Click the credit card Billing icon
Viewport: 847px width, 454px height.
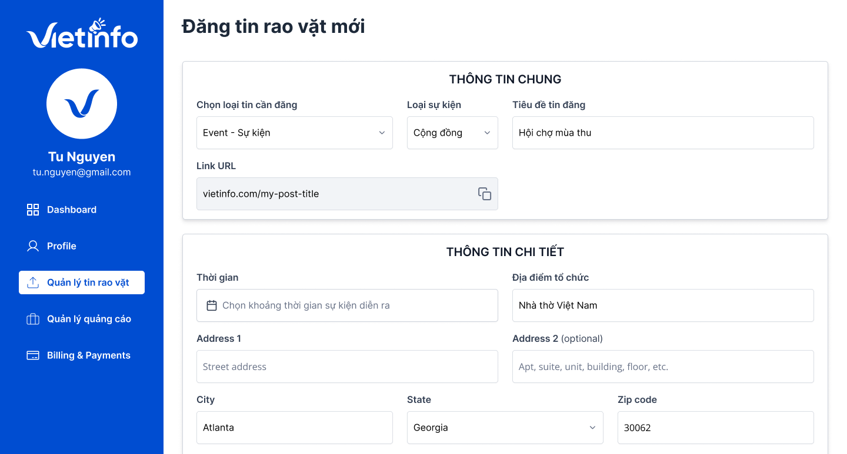pos(33,355)
